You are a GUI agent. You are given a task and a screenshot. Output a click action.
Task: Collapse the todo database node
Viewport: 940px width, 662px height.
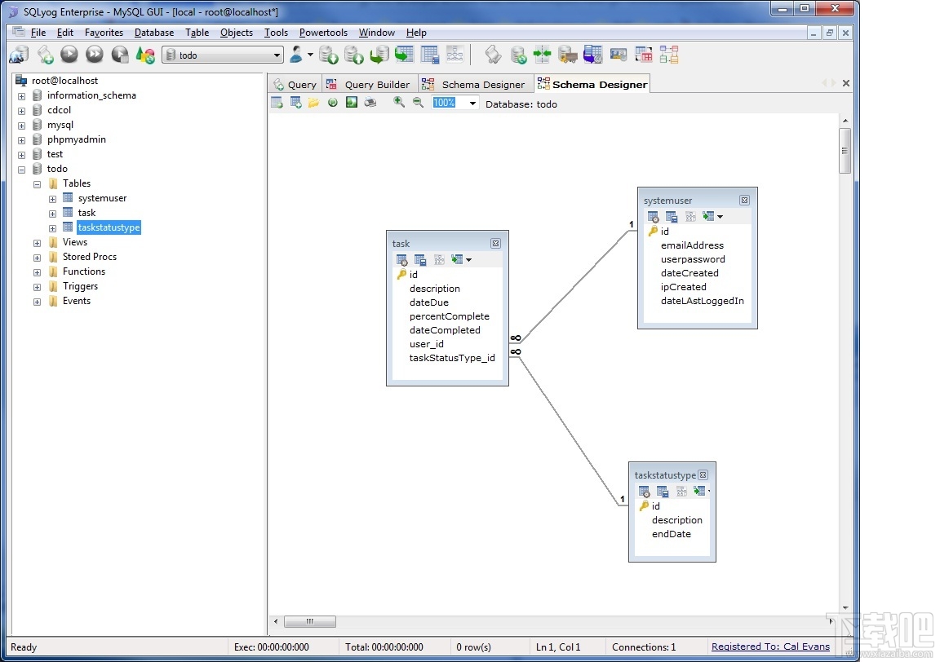tap(21, 169)
